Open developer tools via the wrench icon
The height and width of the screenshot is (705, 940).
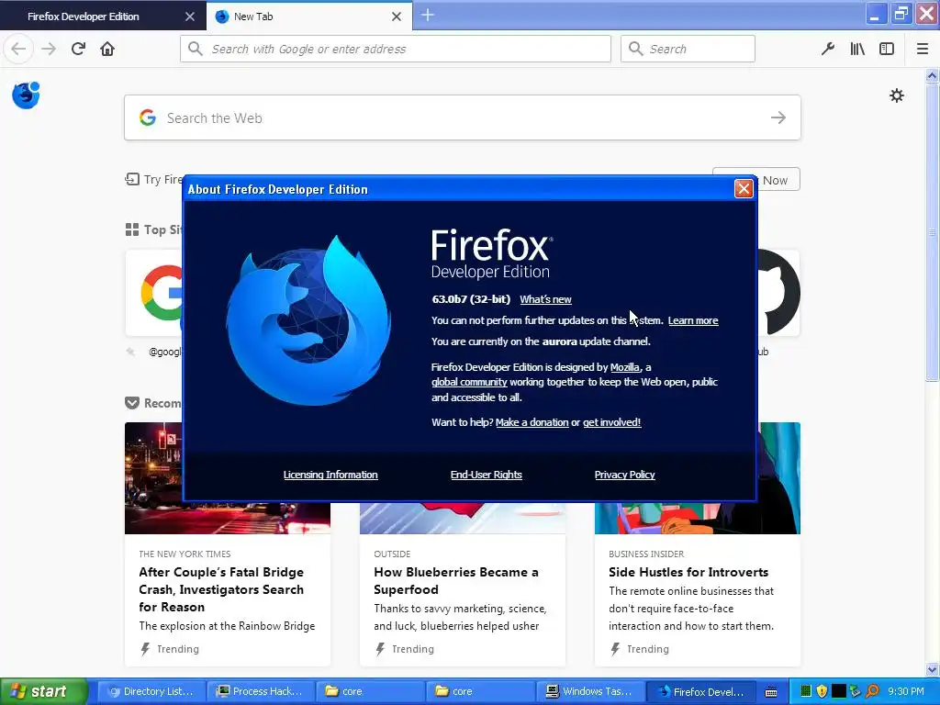(x=828, y=49)
